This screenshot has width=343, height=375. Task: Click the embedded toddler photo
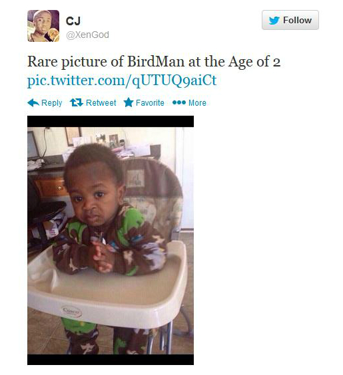pyautogui.click(x=111, y=240)
